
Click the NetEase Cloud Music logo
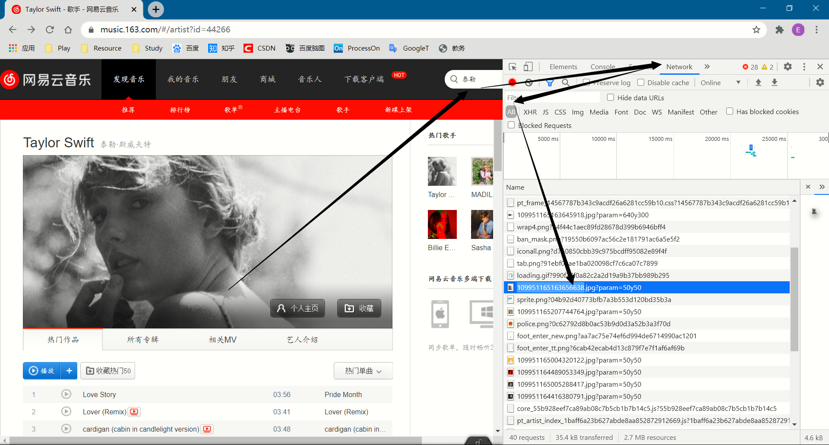click(x=46, y=79)
